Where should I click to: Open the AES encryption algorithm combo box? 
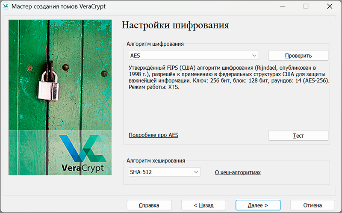[194, 56]
